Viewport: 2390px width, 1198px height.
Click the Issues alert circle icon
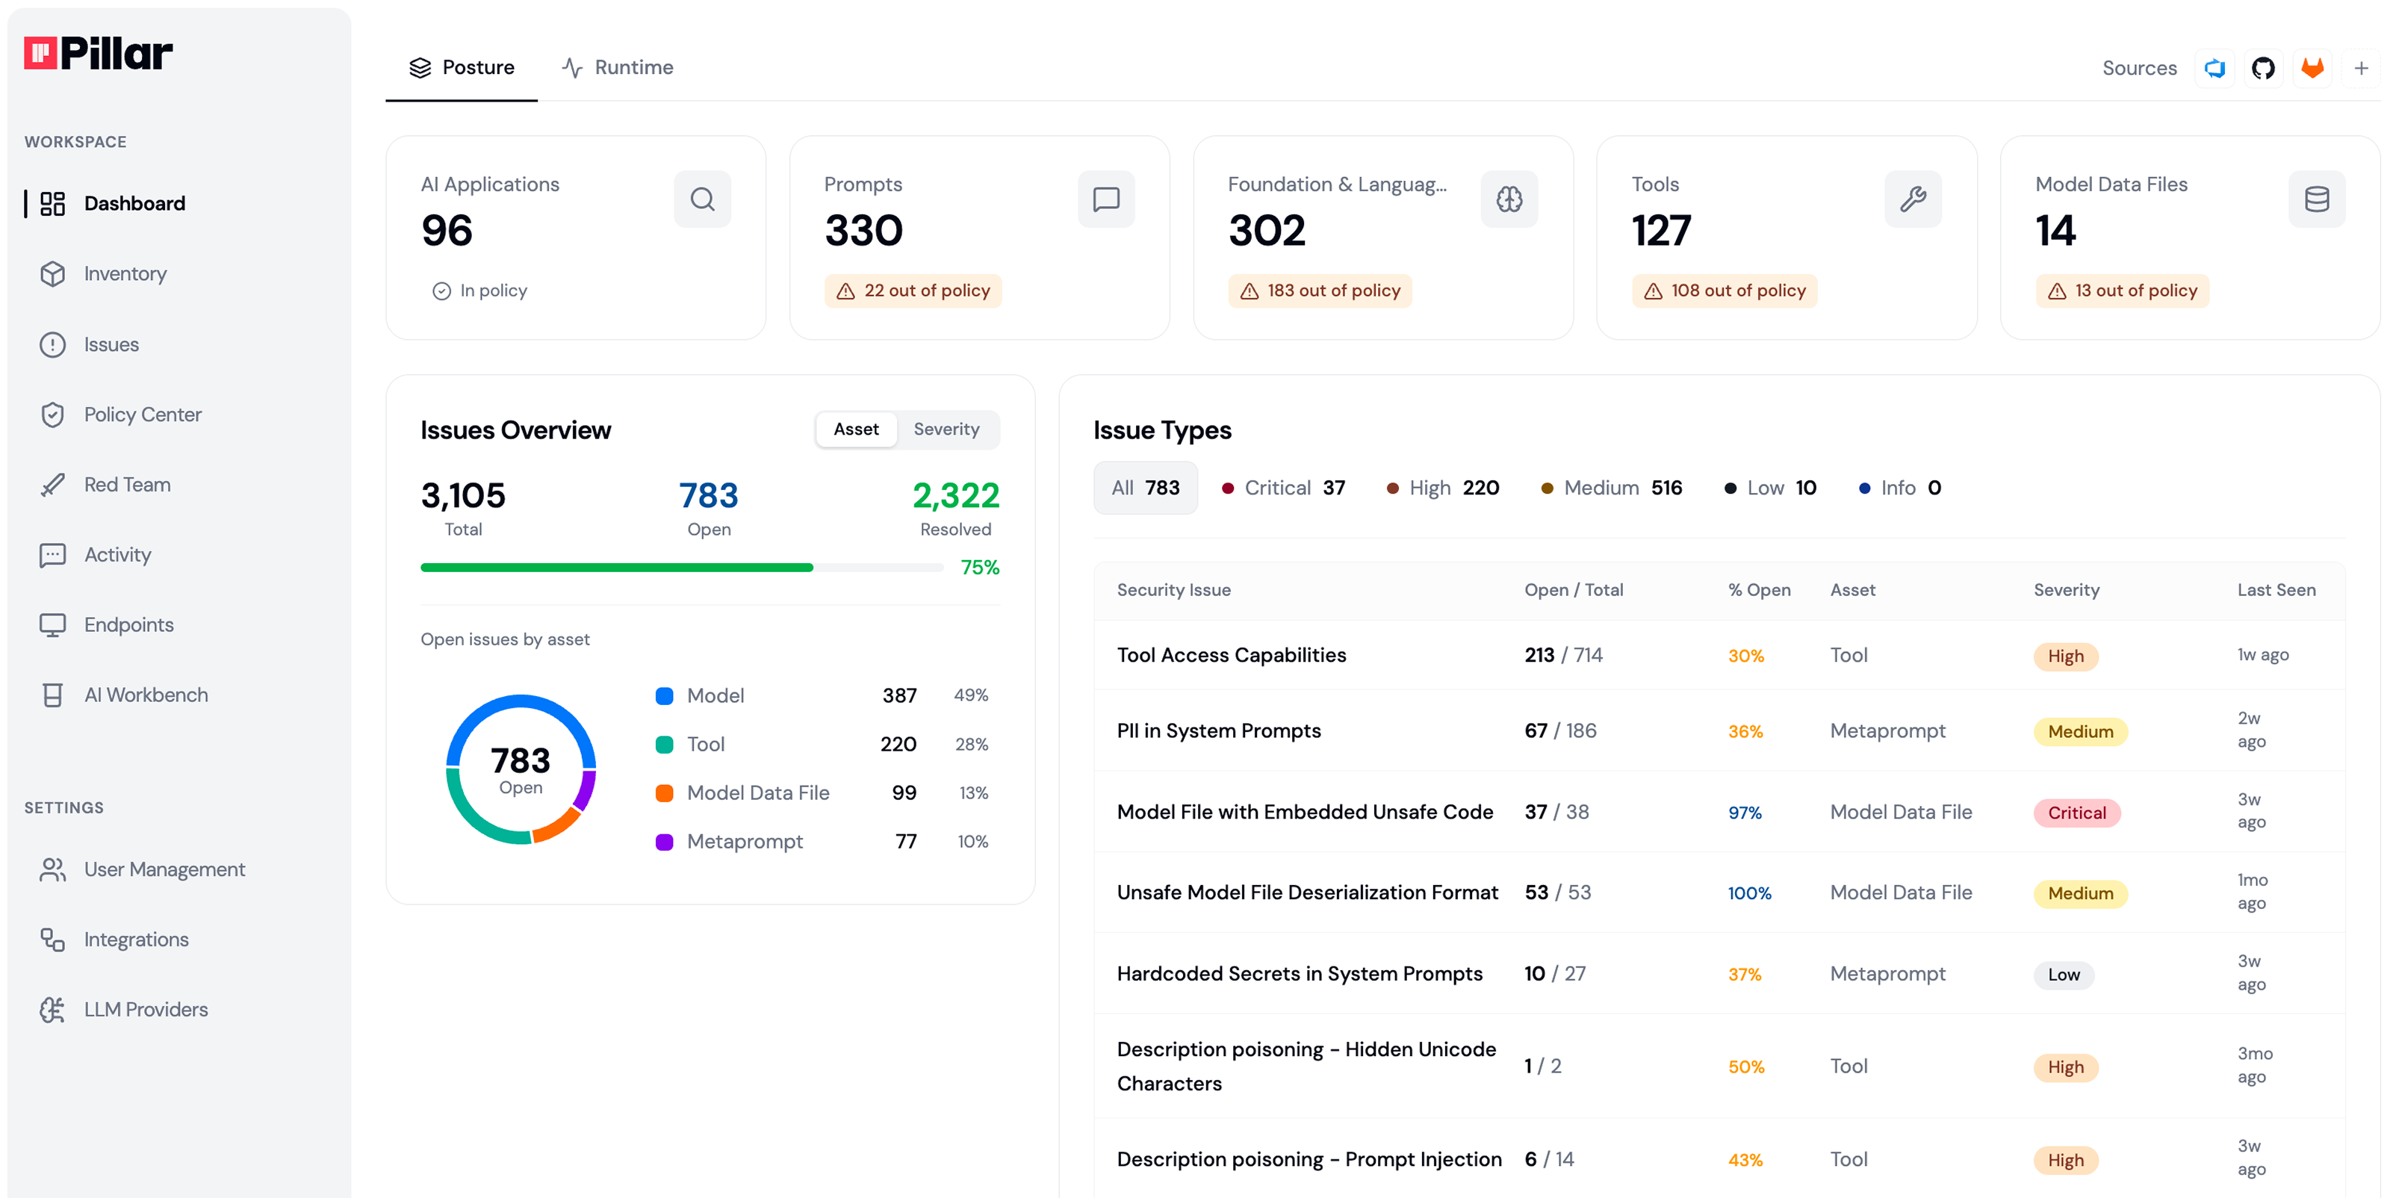pyautogui.click(x=53, y=344)
